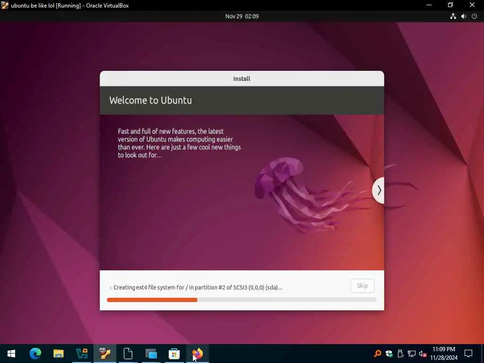Open File Explorer from the taskbar

58,354
